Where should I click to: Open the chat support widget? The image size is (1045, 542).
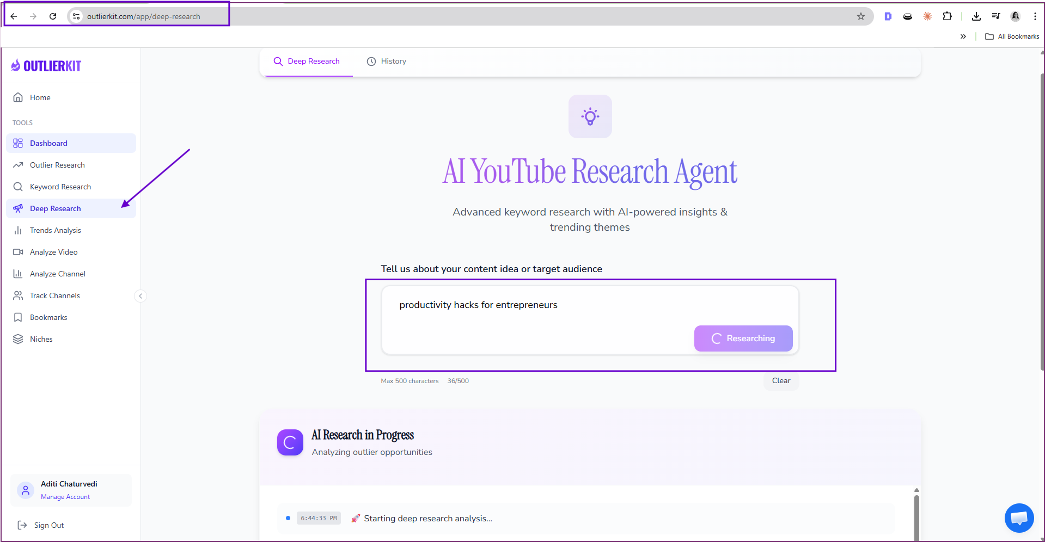tap(1018, 518)
